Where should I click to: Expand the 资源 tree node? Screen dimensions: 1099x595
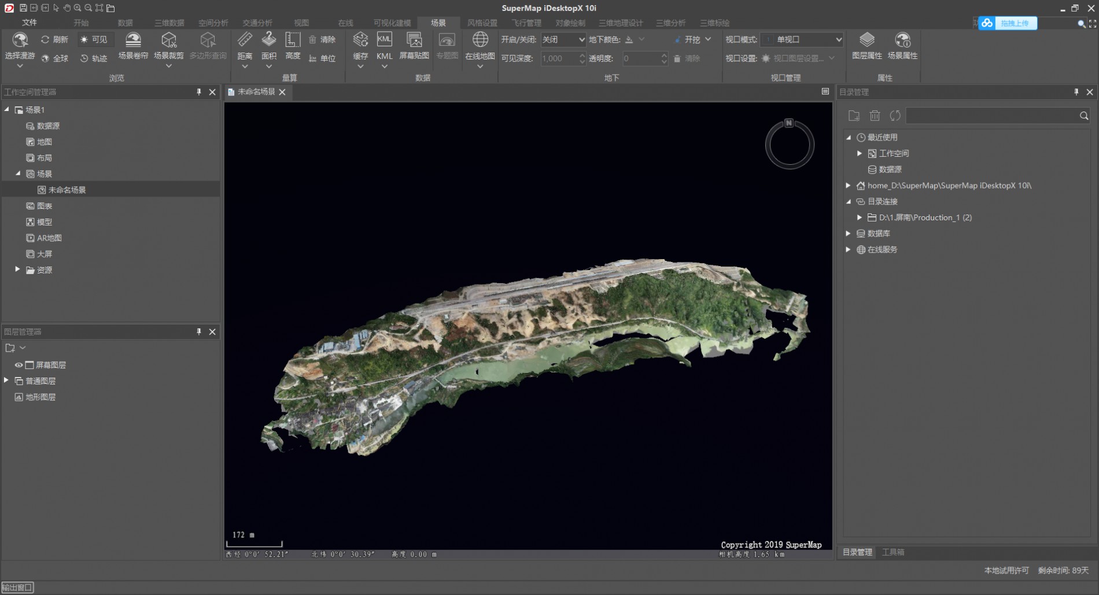coord(17,269)
